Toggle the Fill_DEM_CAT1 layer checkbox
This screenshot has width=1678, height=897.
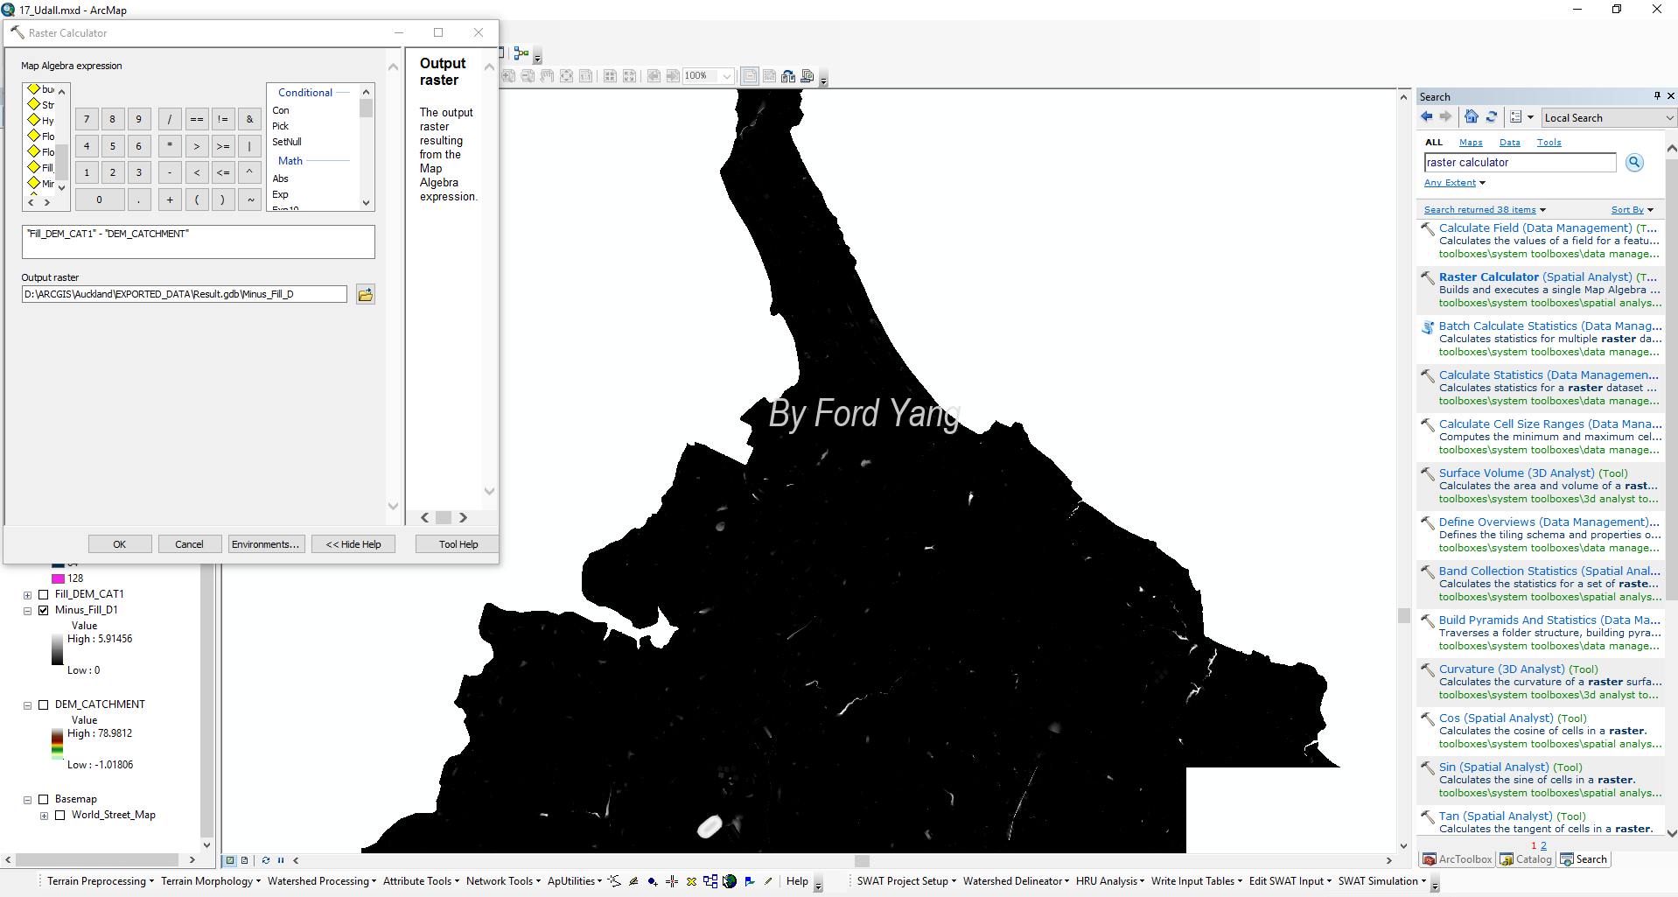[x=44, y=595]
